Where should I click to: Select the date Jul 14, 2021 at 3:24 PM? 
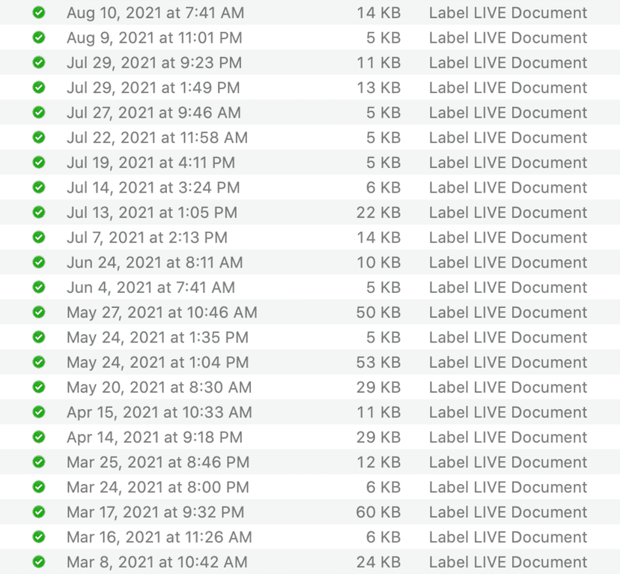[x=154, y=187]
